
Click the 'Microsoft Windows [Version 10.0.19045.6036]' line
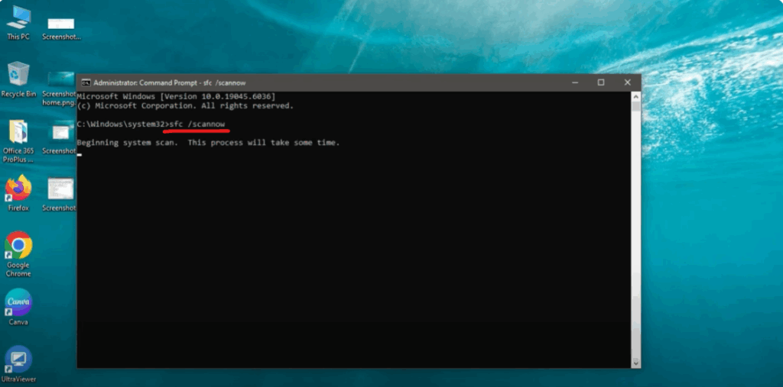coord(177,96)
